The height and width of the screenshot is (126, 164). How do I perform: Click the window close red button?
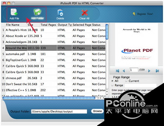point(4,3)
